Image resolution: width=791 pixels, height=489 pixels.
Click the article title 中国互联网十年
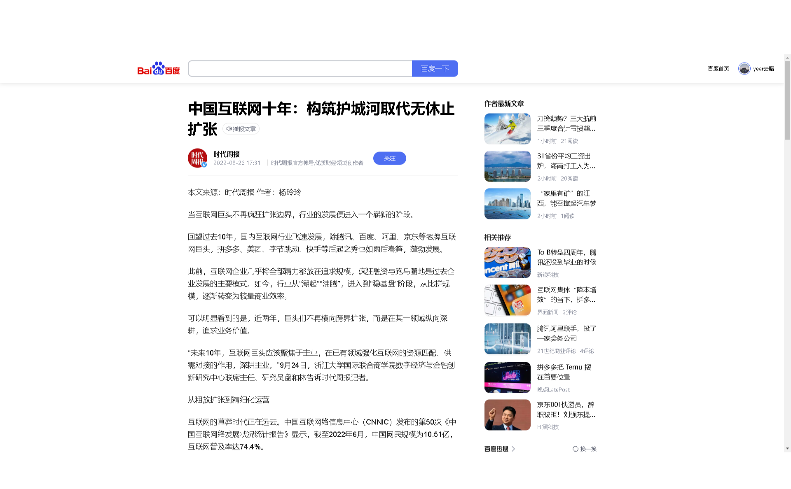(321, 119)
